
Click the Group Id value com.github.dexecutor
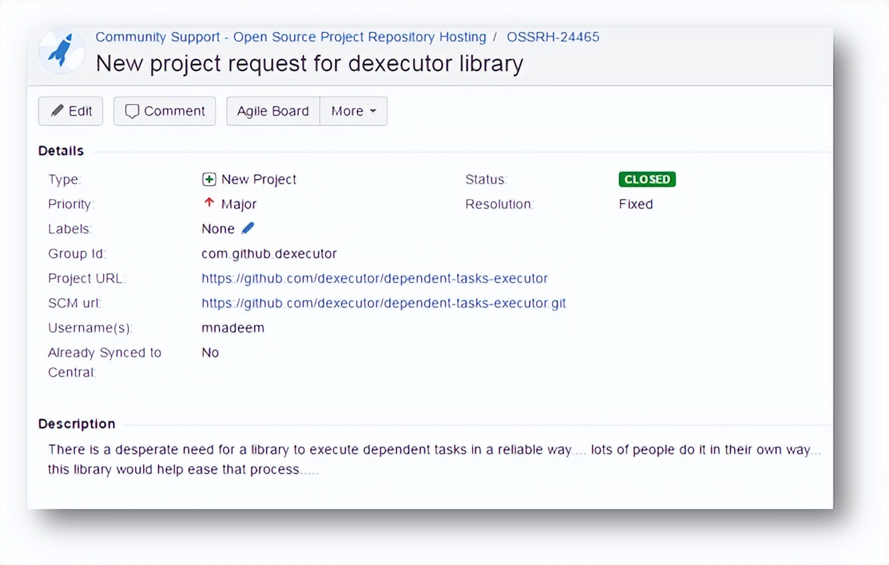tap(269, 254)
